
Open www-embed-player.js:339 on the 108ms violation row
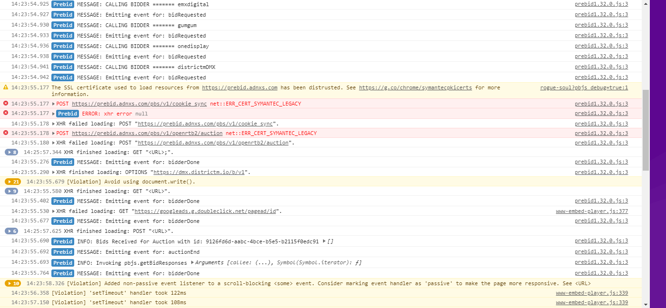click(x=592, y=302)
